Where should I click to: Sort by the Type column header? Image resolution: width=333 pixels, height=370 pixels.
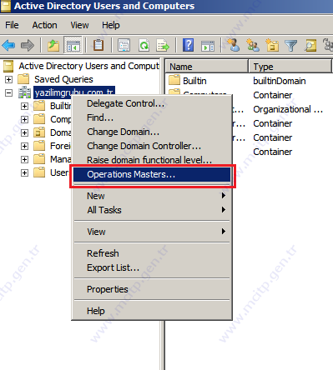[x=290, y=67]
